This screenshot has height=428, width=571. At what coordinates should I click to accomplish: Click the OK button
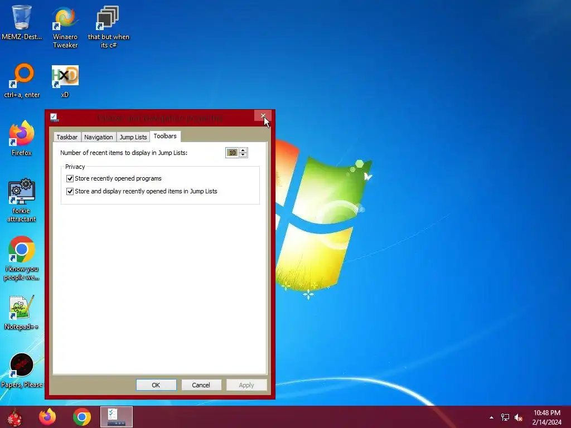pyautogui.click(x=156, y=385)
